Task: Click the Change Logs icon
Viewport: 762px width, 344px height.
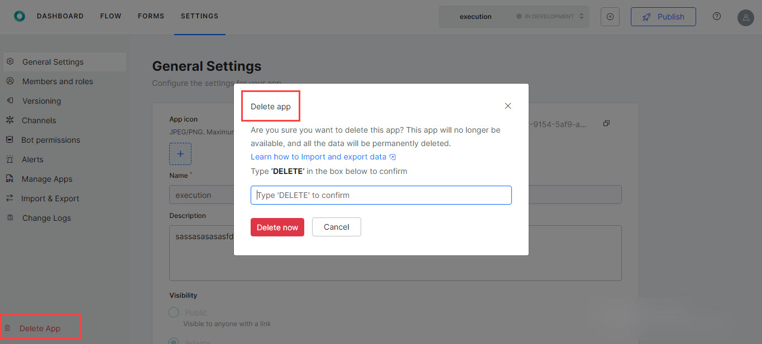Action: click(x=10, y=217)
